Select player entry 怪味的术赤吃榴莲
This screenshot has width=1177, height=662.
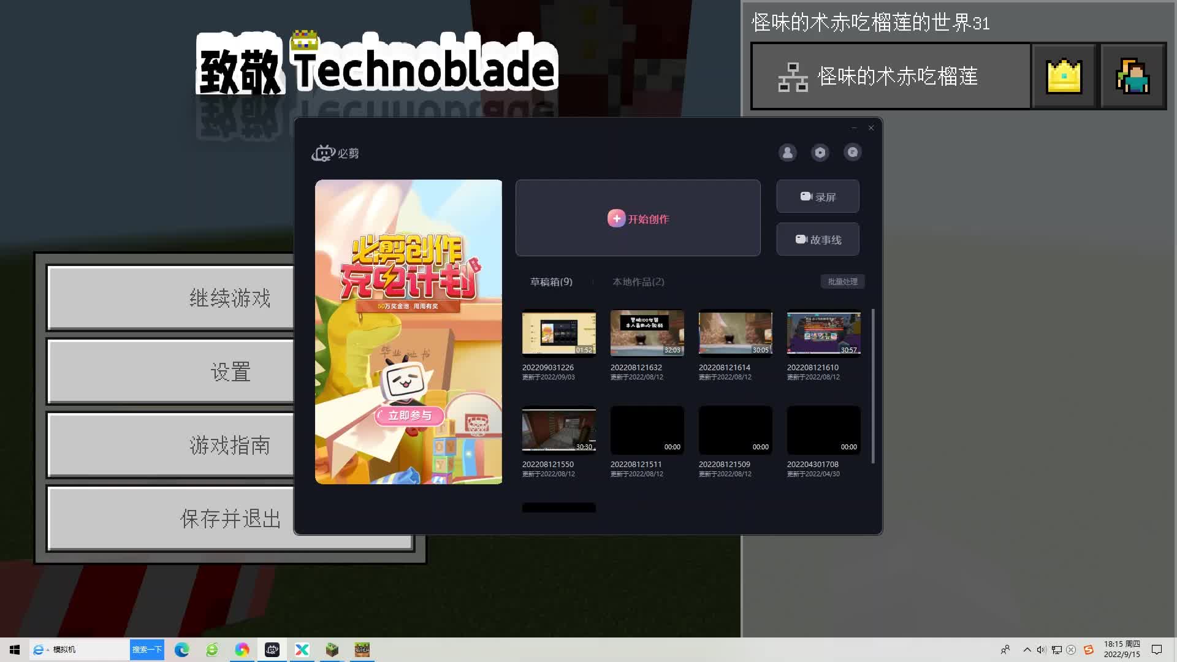pyautogui.click(x=891, y=76)
